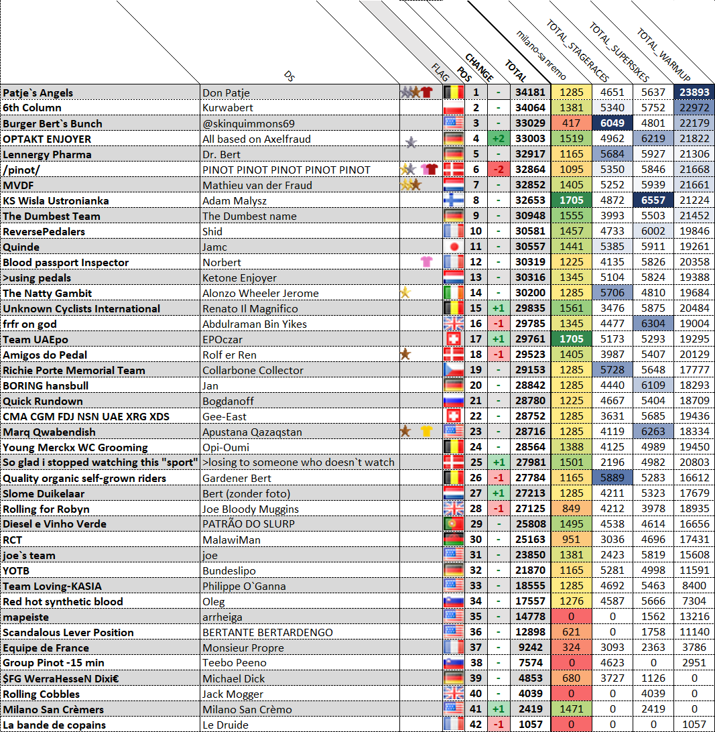Click the TOTAL_SUPERSIXES column header
This screenshot has height=732, width=715.
point(619,52)
